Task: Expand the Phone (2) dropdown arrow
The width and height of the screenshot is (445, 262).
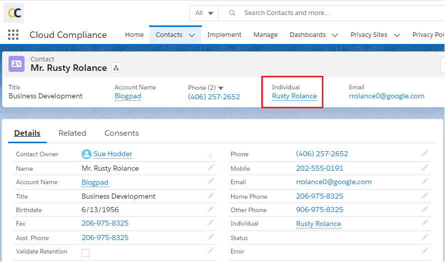Action: pyautogui.click(x=221, y=88)
